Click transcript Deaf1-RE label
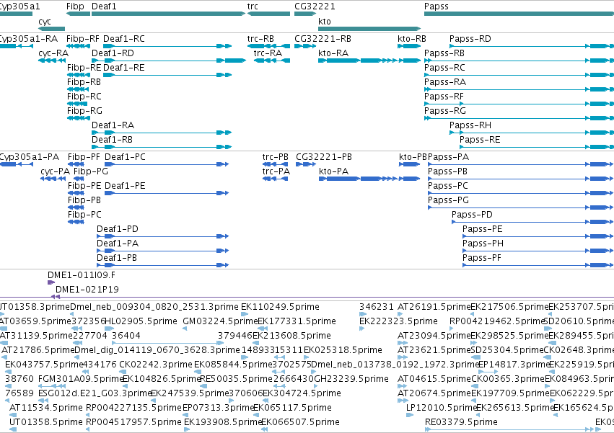 (124, 68)
